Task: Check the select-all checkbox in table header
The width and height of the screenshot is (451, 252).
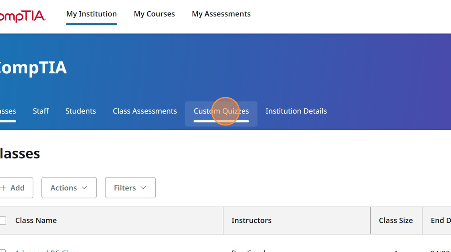Action: pyautogui.click(x=2, y=220)
